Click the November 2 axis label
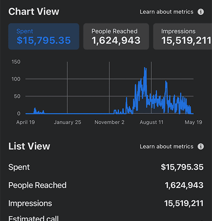Image resolution: width=212 pixels, height=221 pixels. coord(109,122)
